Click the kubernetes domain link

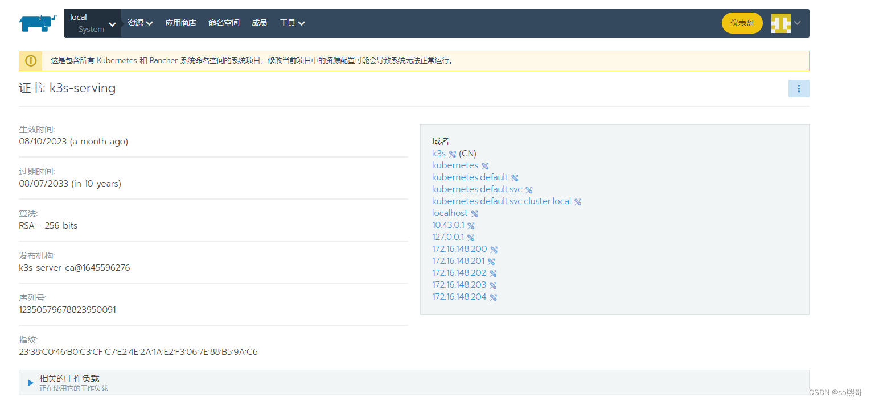[455, 165]
